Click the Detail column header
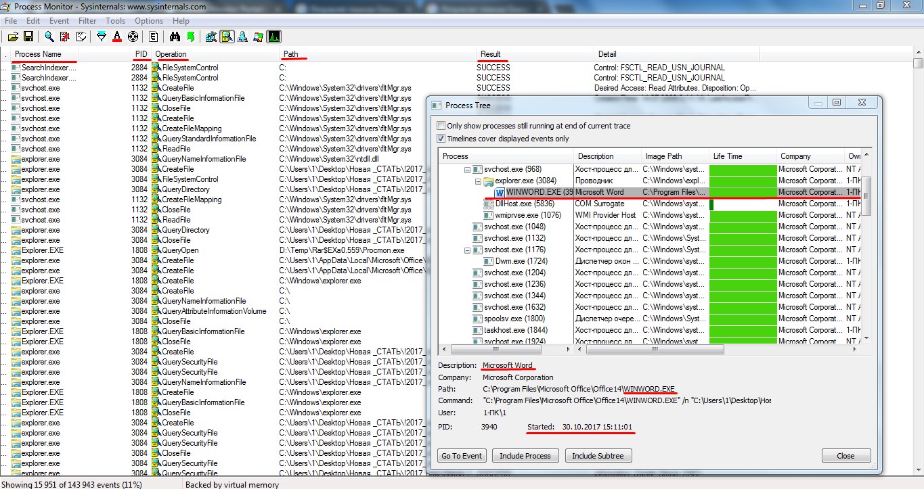The image size is (924, 489). tap(676, 54)
